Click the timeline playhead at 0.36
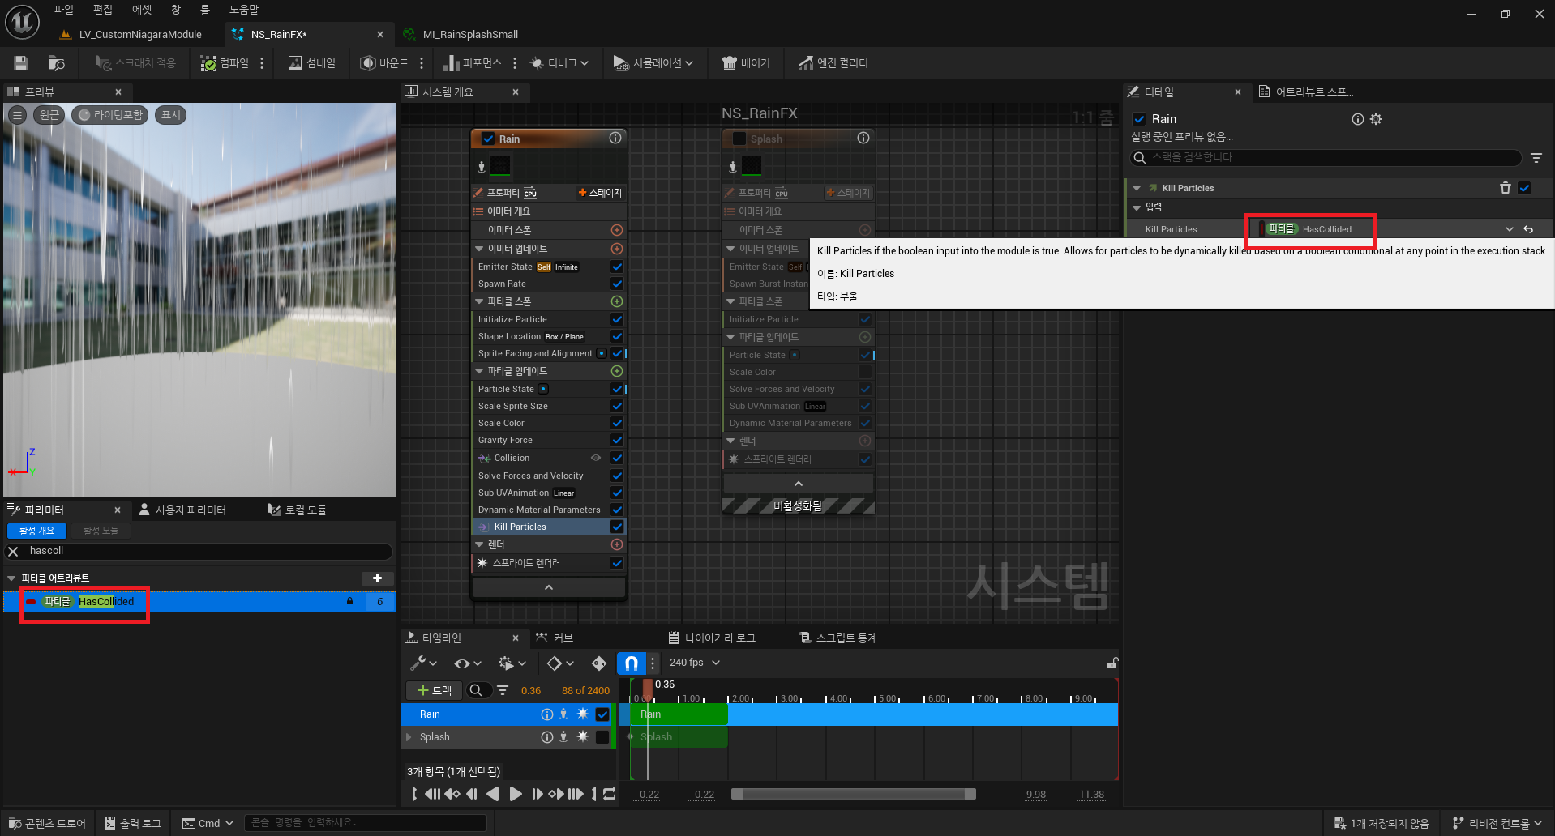 coord(648,689)
